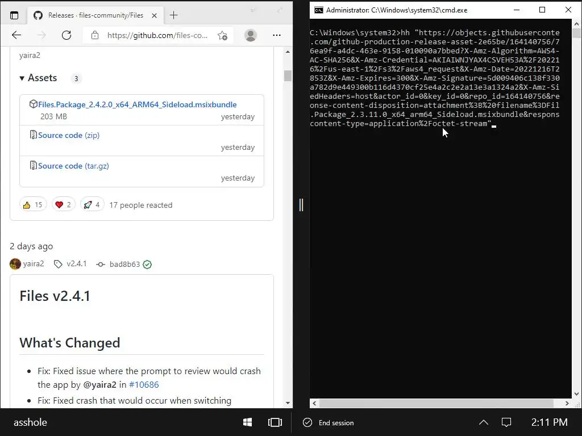The image size is (582, 436).
Task: Click the browser page scrollbar up arrow
Action: click(x=288, y=52)
